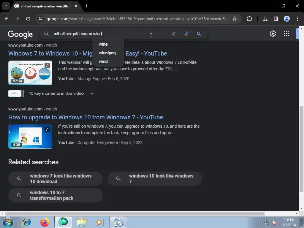Open the tab search dropdown arrow
Screen dimensions: 304x228
(6, 6)
